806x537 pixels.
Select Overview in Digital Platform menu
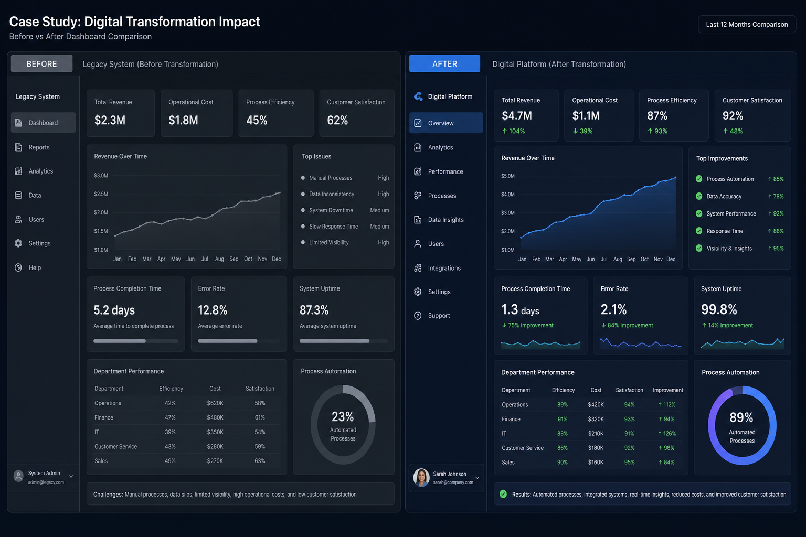[446, 123]
